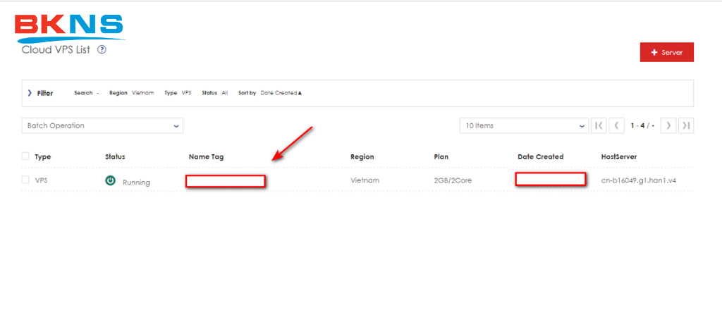
Task: Sort by the Plan column header
Action: point(441,157)
